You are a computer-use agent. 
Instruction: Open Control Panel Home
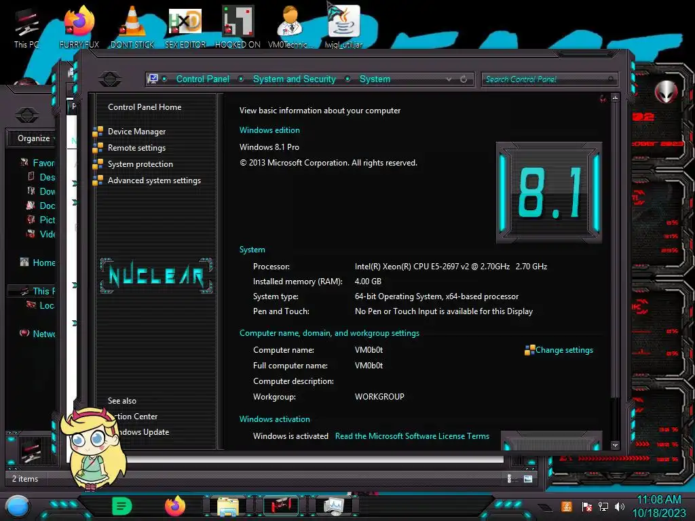click(x=145, y=107)
